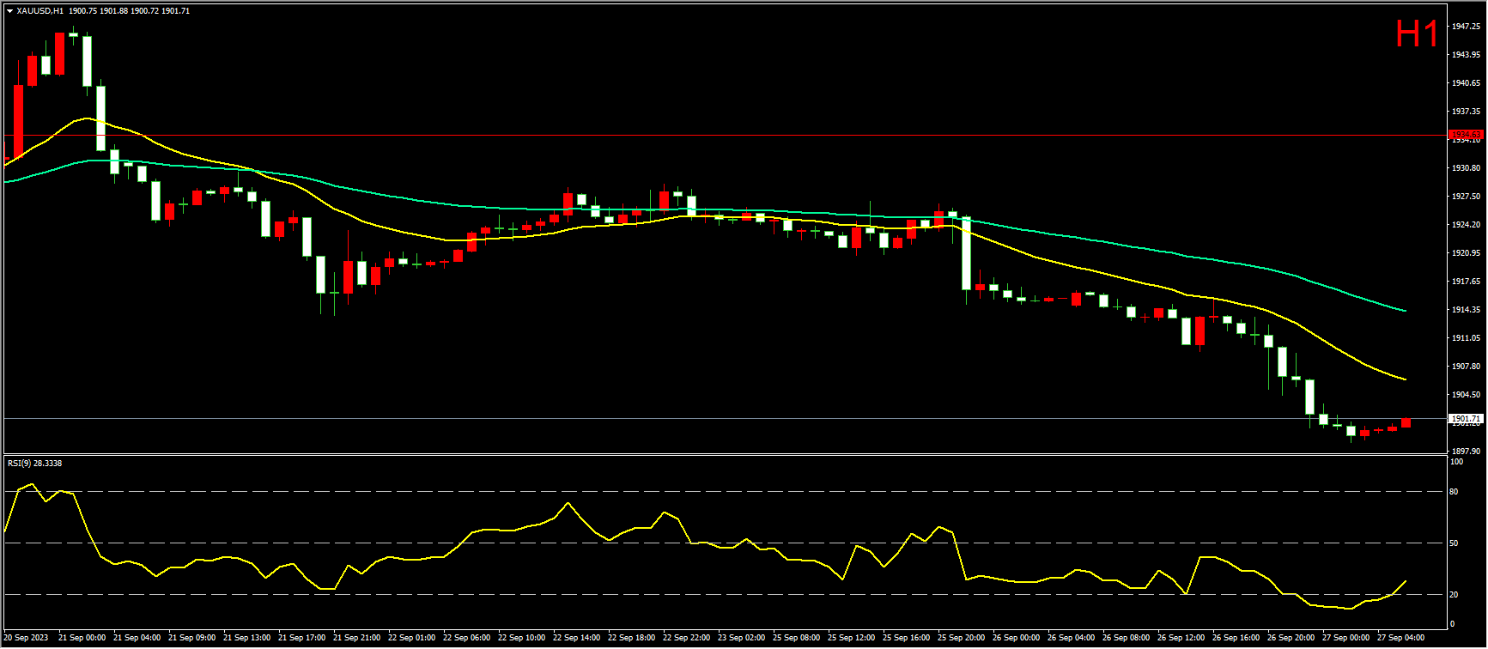This screenshot has width=1488, height=649.
Task: Click the 1920.95 price scale label
Action: (1465, 253)
